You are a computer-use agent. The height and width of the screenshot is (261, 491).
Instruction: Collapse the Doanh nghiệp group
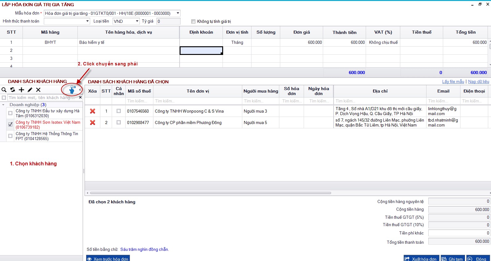click(3, 105)
